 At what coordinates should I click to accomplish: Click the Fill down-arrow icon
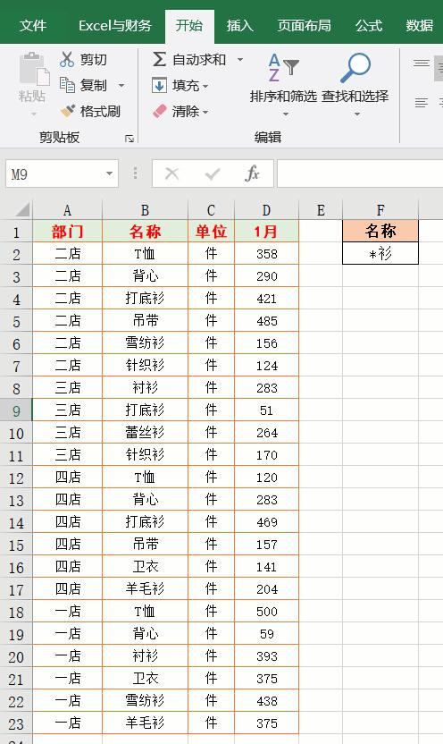coord(159,86)
